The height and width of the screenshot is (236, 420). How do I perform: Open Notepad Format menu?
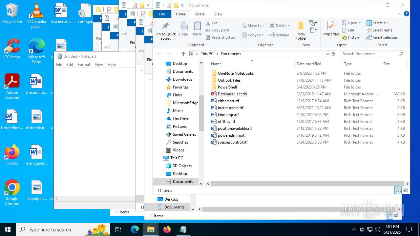tap(84, 65)
